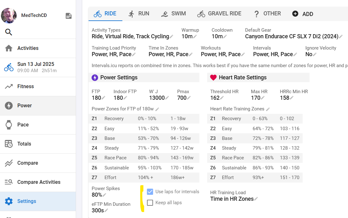Viewport: 348px width, 218px height.
Task: Edit Ignore Velocity No setting
Action: tap(315, 55)
